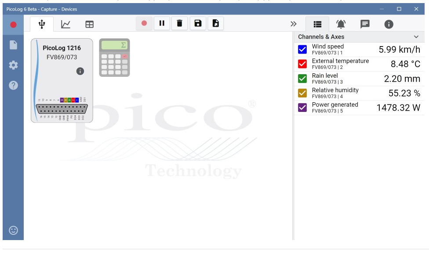Maximize the PicoLog window
Viewport: 429px width, 255px height.
[x=399, y=9]
